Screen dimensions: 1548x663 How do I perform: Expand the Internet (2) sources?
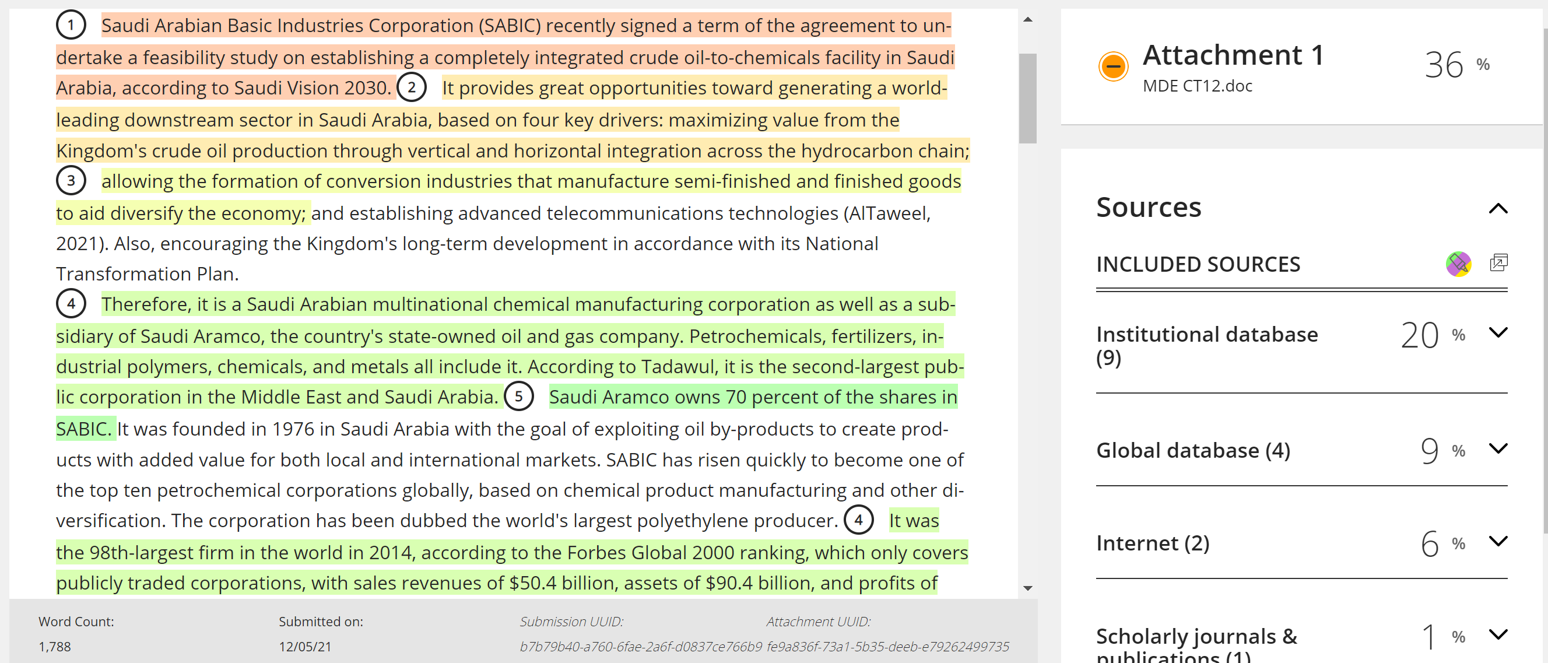[x=1498, y=542]
